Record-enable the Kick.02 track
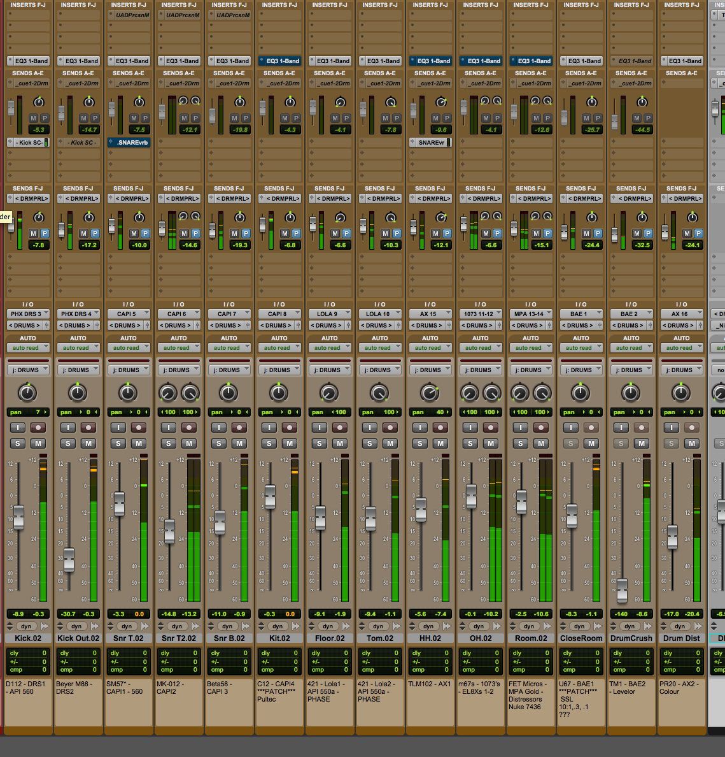 pos(38,428)
